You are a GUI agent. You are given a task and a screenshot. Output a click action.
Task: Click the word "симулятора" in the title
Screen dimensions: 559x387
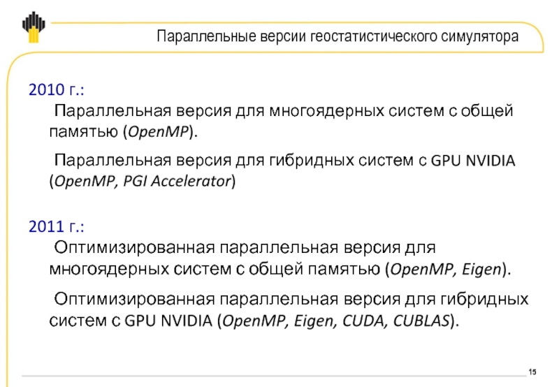pyautogui.click(x=480, y=36)
